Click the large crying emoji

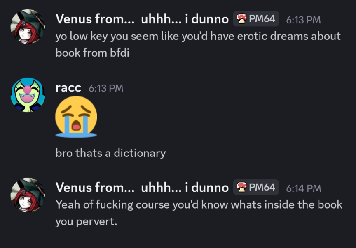(76, 116)
